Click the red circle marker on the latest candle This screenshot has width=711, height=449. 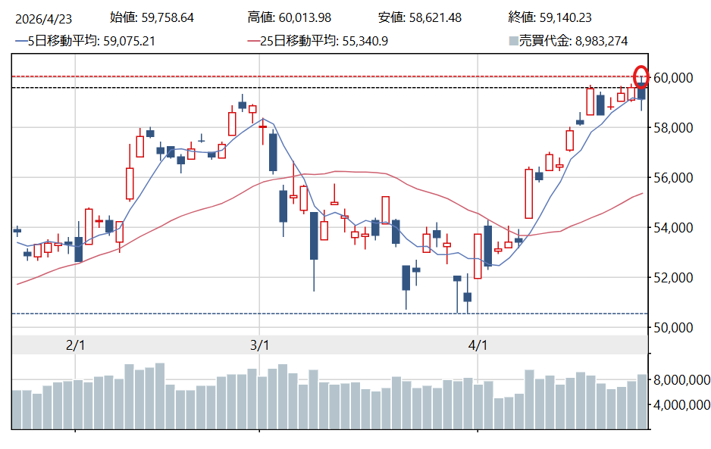(x=641, y=76)
